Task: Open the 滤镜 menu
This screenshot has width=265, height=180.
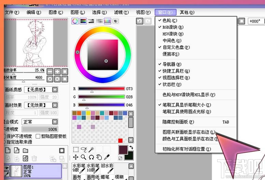Action: 121,12
